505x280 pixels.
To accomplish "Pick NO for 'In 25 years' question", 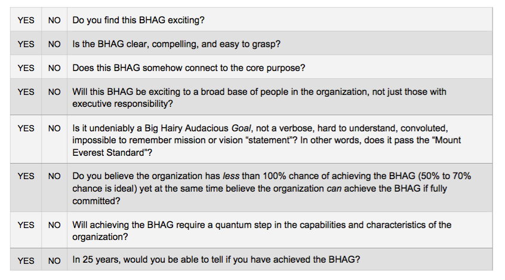I will pos(54,260).
